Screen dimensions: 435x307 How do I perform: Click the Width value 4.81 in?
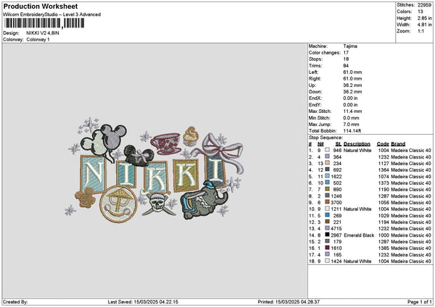click(424, 25)
